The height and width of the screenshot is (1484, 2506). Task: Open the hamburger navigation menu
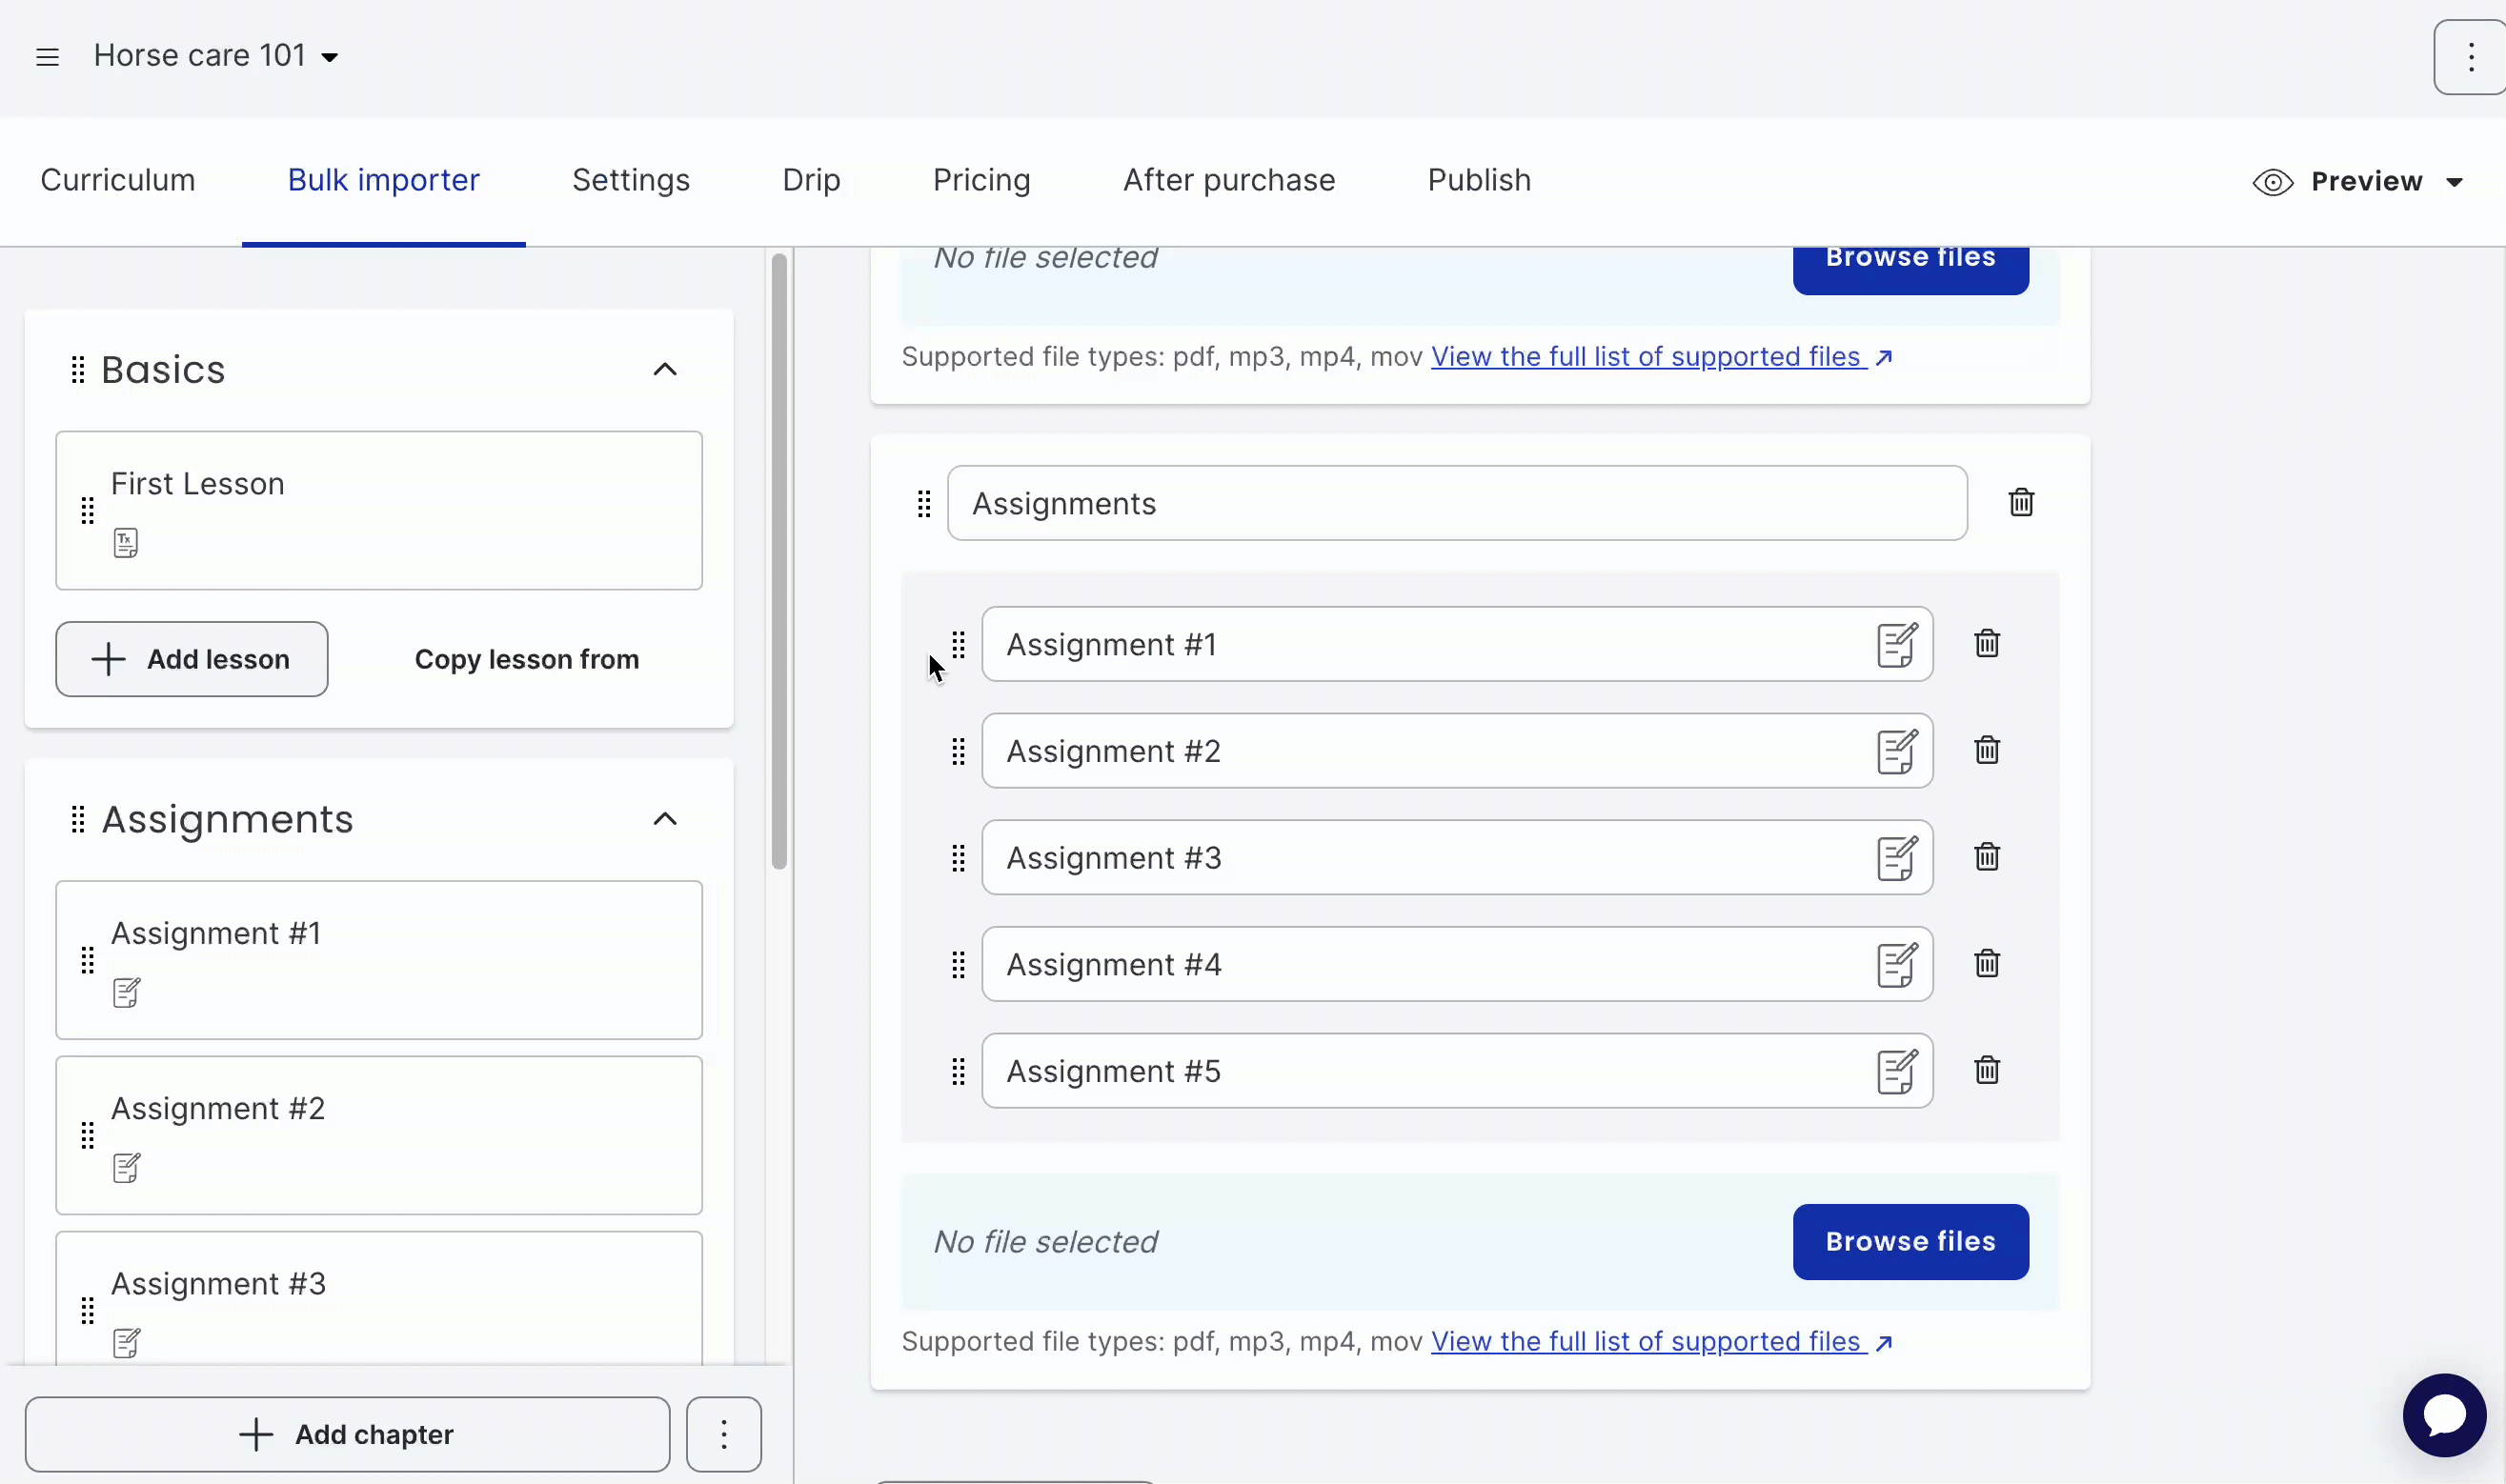(47, 57)
